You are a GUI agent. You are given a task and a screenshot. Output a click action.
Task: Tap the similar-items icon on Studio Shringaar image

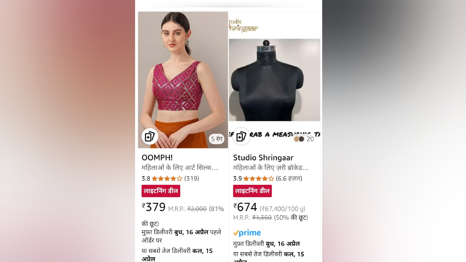[241, 137]
